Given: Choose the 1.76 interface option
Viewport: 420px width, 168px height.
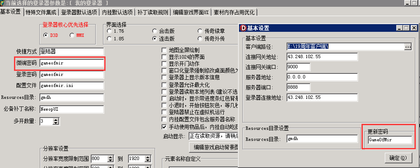Looking at the screenshot, I should pos(109,31).
